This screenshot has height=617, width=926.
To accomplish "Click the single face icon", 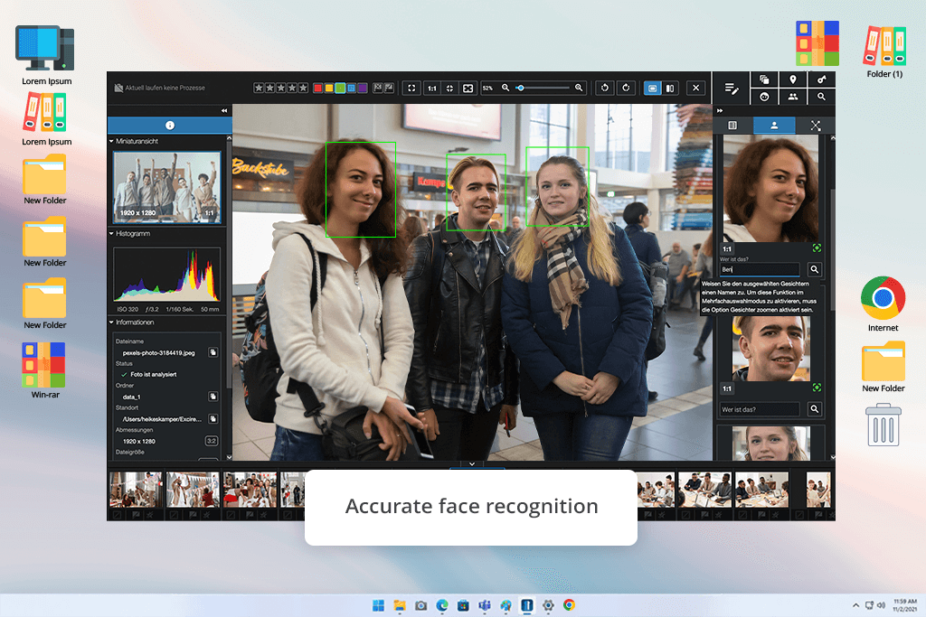I will 764,97.
